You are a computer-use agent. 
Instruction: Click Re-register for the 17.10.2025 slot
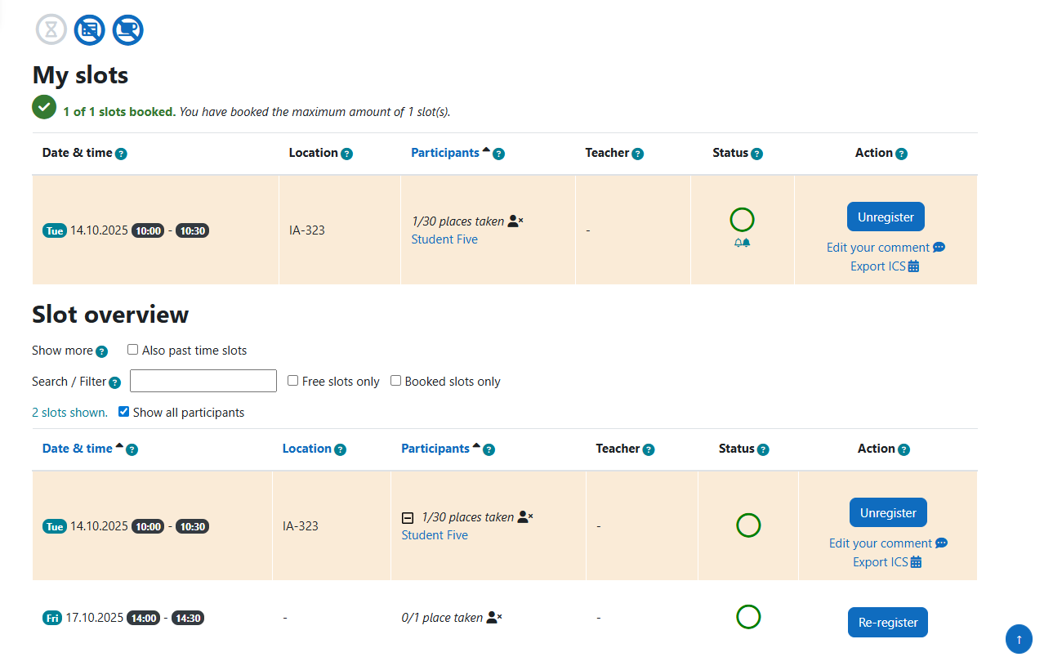tap(888, 623)
